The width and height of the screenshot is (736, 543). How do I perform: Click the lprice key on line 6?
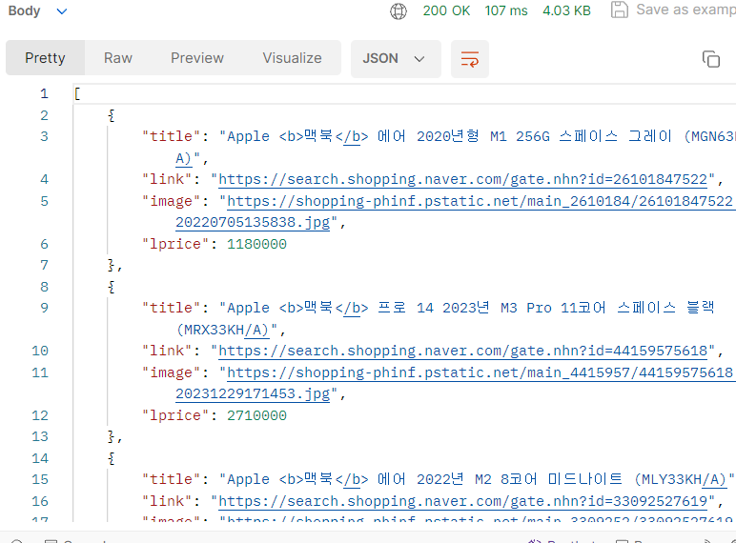point(175,244)
